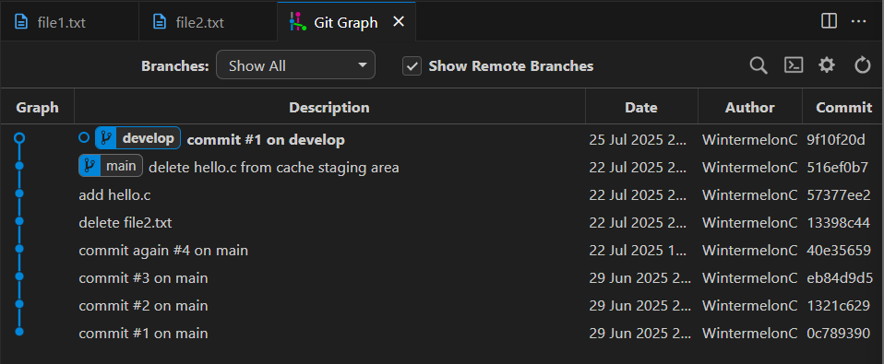Click commit hash 516ef0b7
Viewport: 884px width, 364px height.
pos(837,167)
